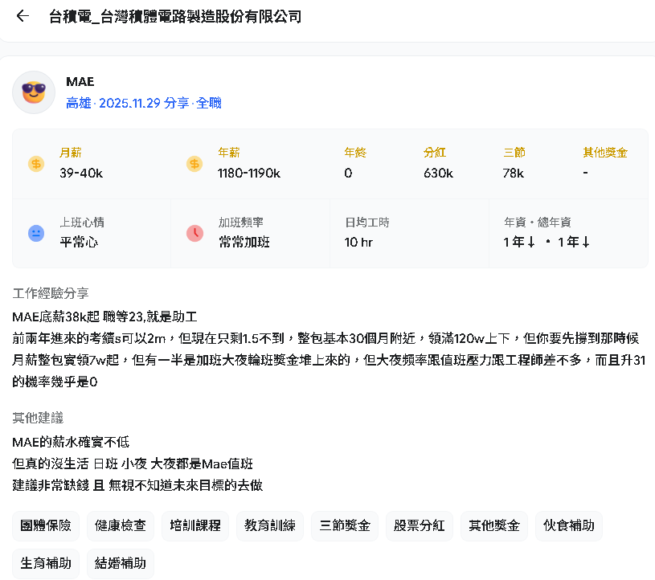Click the red clock icon beside 加班頻率

[194, 233]
